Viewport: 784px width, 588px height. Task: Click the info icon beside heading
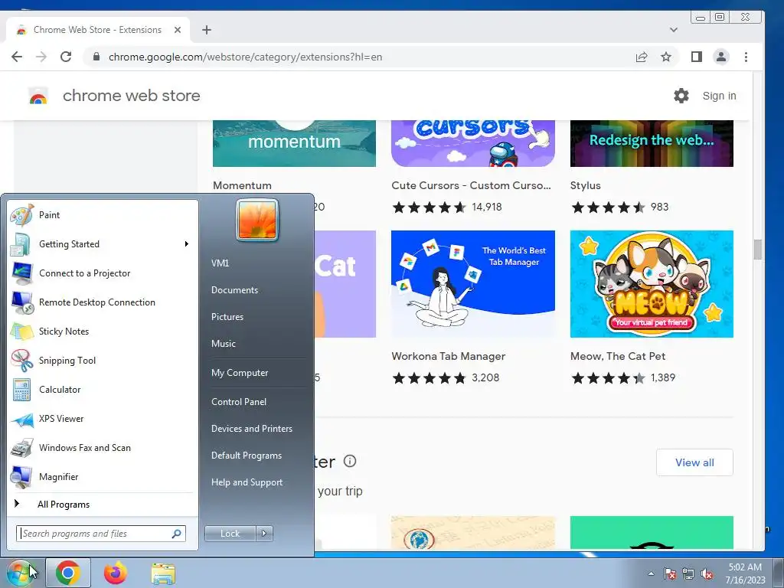350,461
